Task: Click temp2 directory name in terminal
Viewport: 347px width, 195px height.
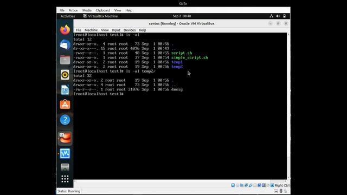Action: click(177, 67)
